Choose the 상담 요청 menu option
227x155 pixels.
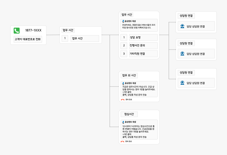tap(143, 37)
